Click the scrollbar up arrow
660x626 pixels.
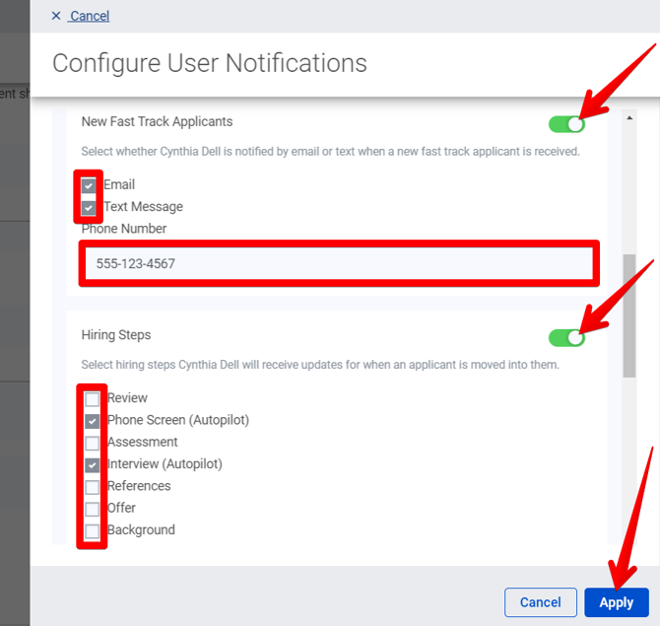[629, 117]
